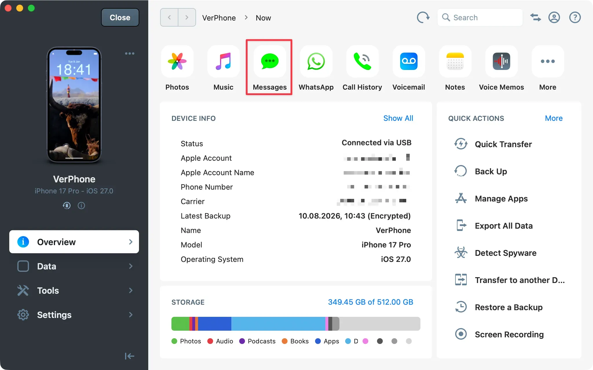Click the green Photos storage segment
The width and height of the screenshot is (593, 370).
tap(180, 324)
